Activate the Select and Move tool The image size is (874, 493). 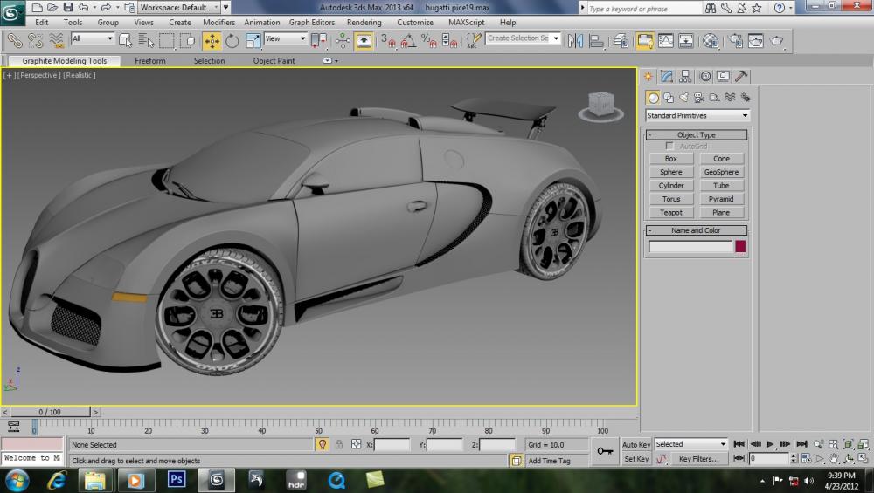pos(212,41)
